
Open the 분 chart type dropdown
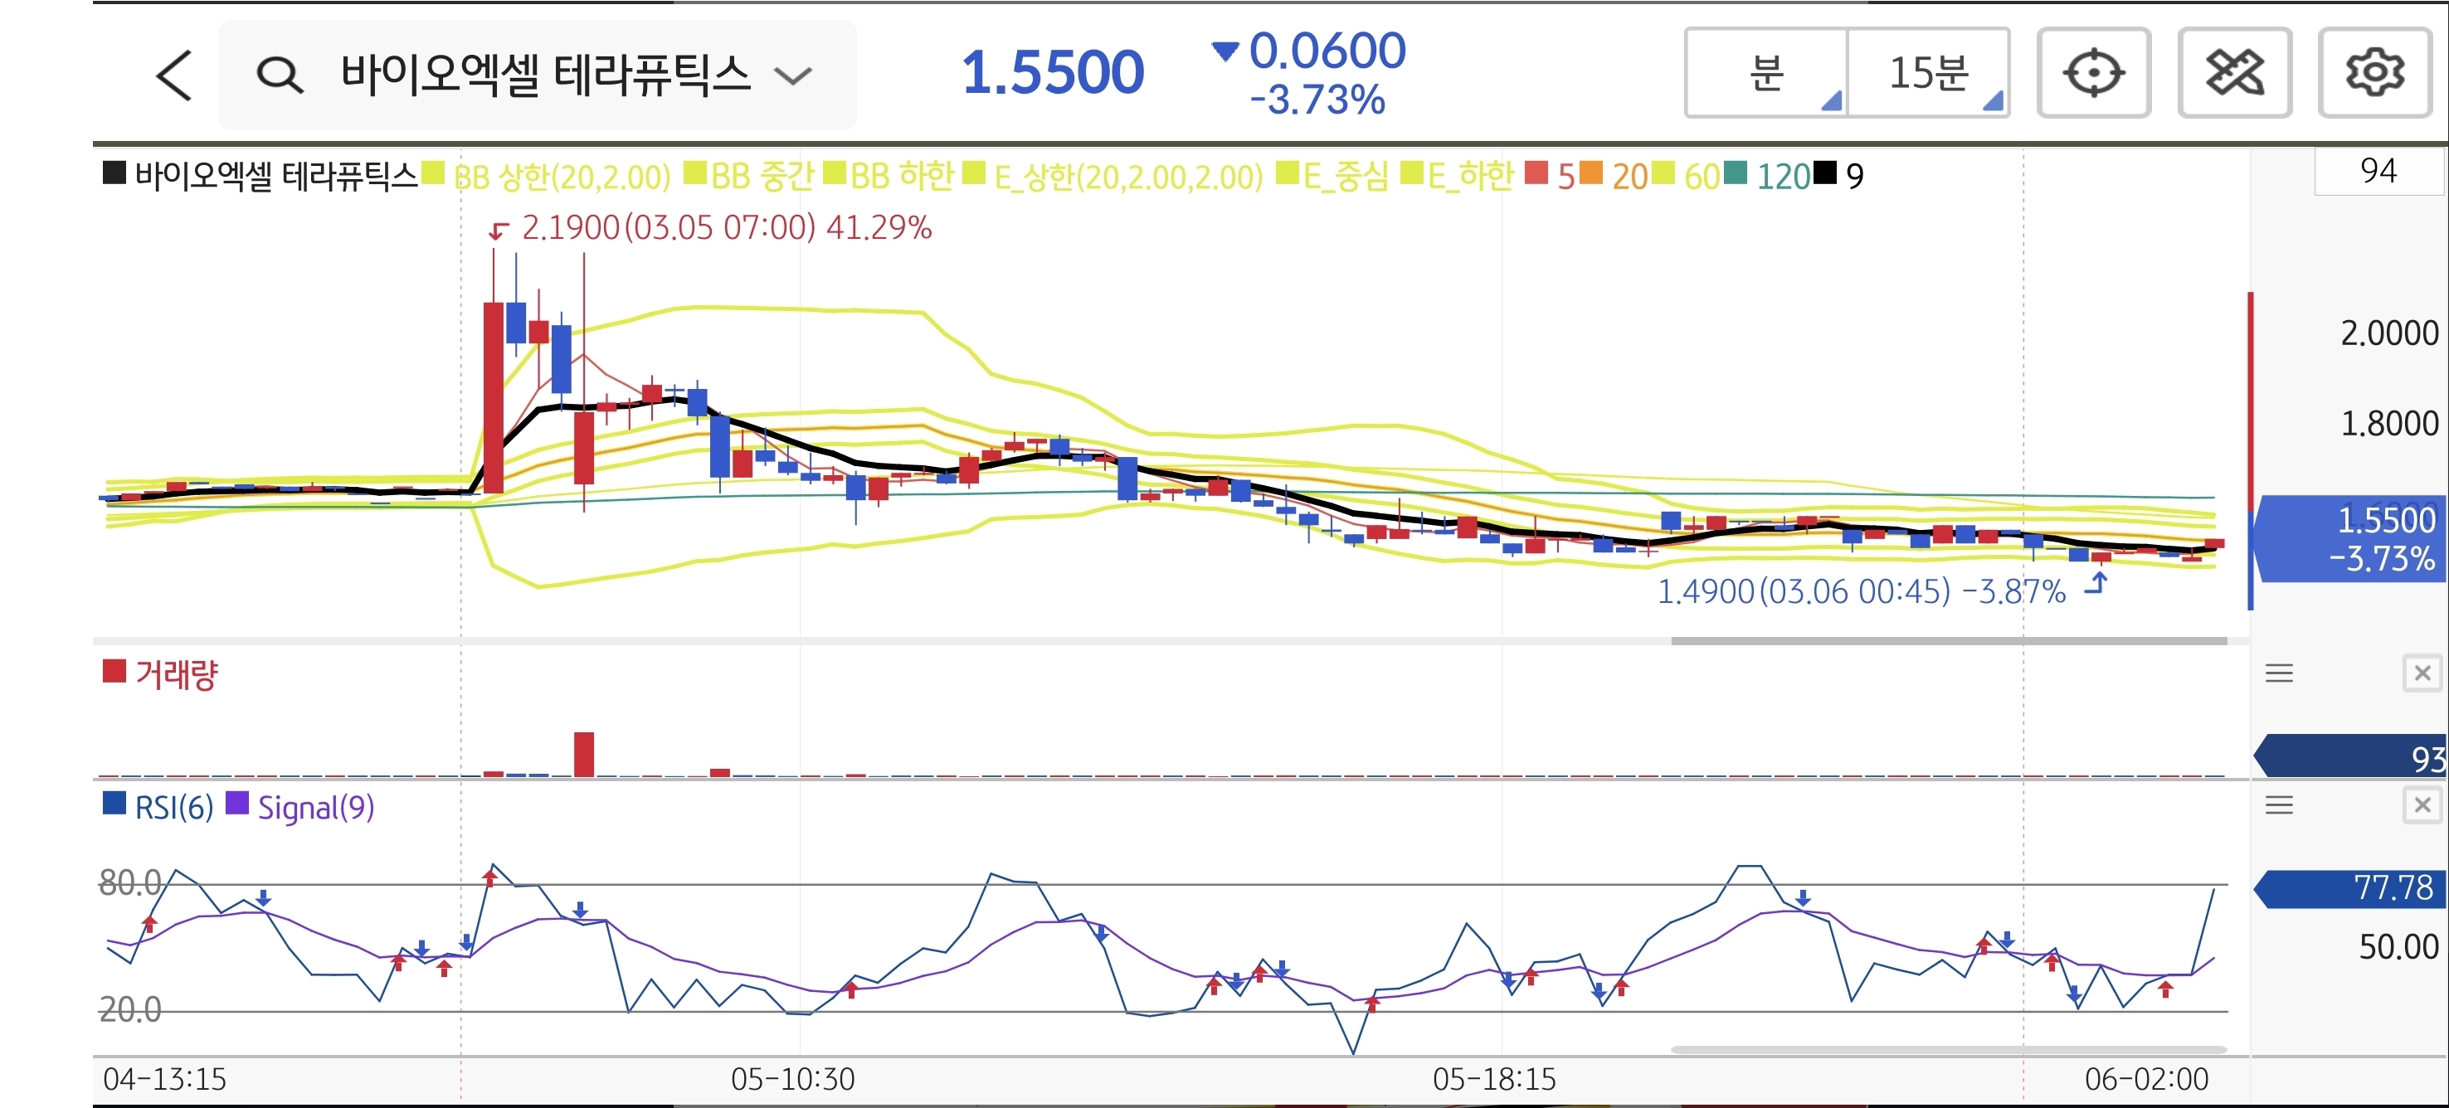click(x=1766, y=73)
